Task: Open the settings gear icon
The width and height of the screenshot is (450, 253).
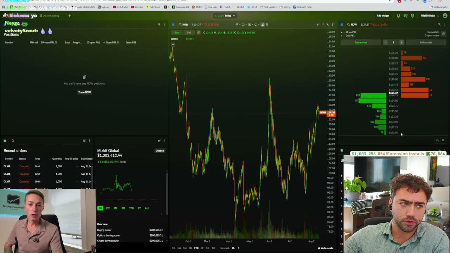Action: coord(412,16)
